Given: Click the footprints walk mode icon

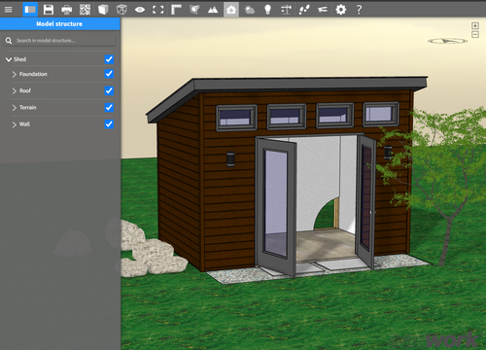Looking at the screenshot, I should tap(304, 10).
